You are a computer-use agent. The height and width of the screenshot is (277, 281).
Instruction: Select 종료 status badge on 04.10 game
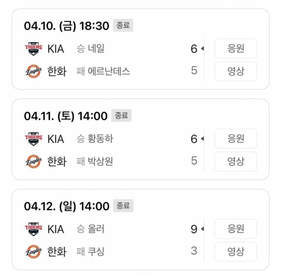tap(123, 26)
